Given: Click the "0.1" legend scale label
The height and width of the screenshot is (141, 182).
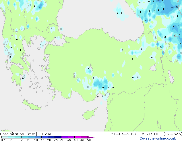Looking at the screenshot, I should (x=3, y=140).
